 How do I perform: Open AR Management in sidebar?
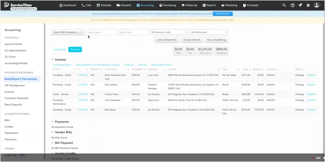pyautogui.click(x=14, y=86)
